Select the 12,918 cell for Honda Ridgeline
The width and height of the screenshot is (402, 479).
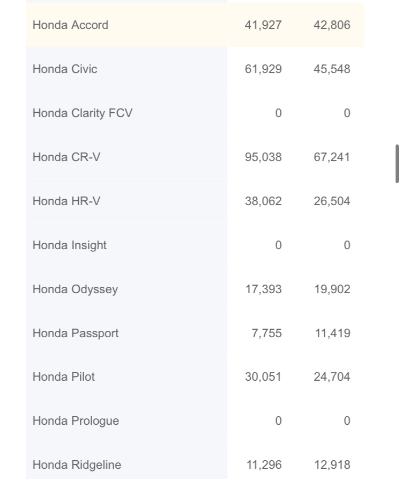tap(332, 465)
